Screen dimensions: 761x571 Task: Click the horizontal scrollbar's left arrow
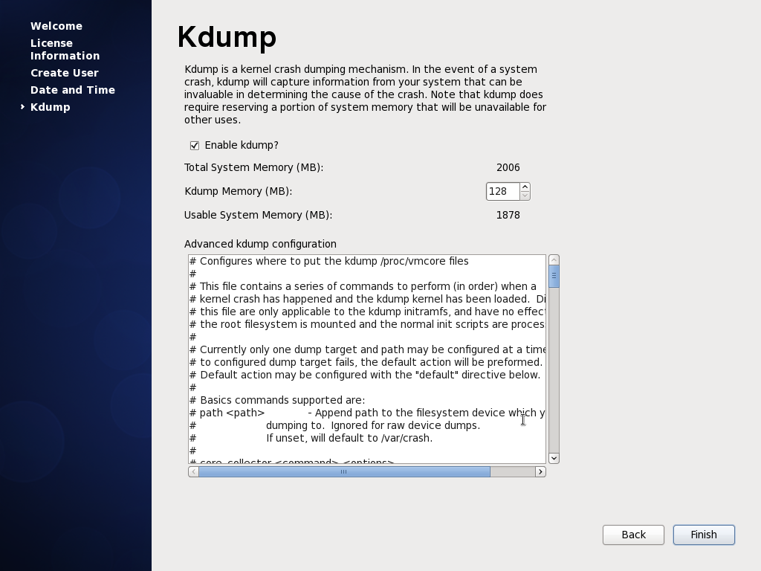pyautogui.click(x=193, y=471)
